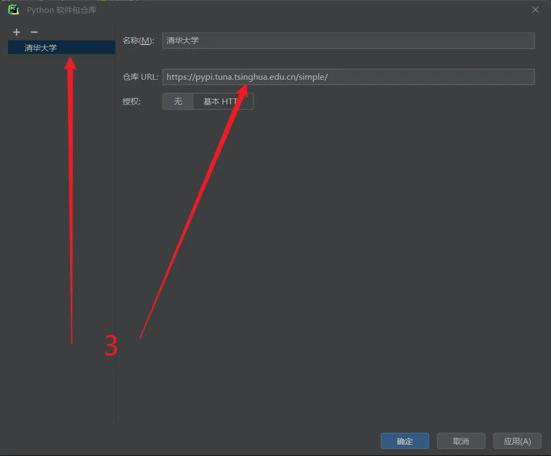This screenshot has height=456, width=551.
Task: Choose 无 authorization option
Action: (x=178, y=102)
